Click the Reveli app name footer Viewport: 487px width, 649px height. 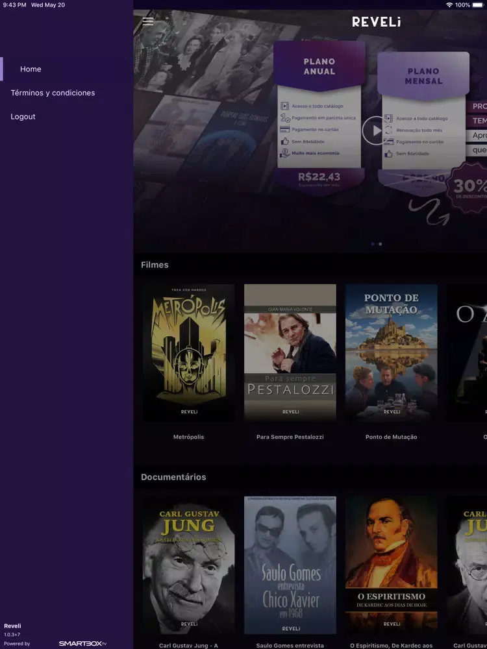[12, 626]
